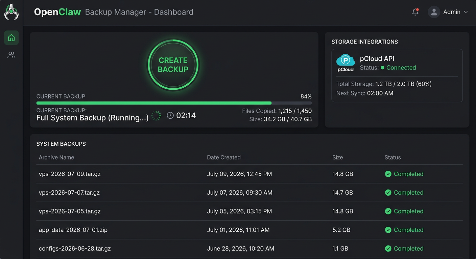Screen dimensions: 476x259
Task: Sort by the Size column header
Action: 337,157
